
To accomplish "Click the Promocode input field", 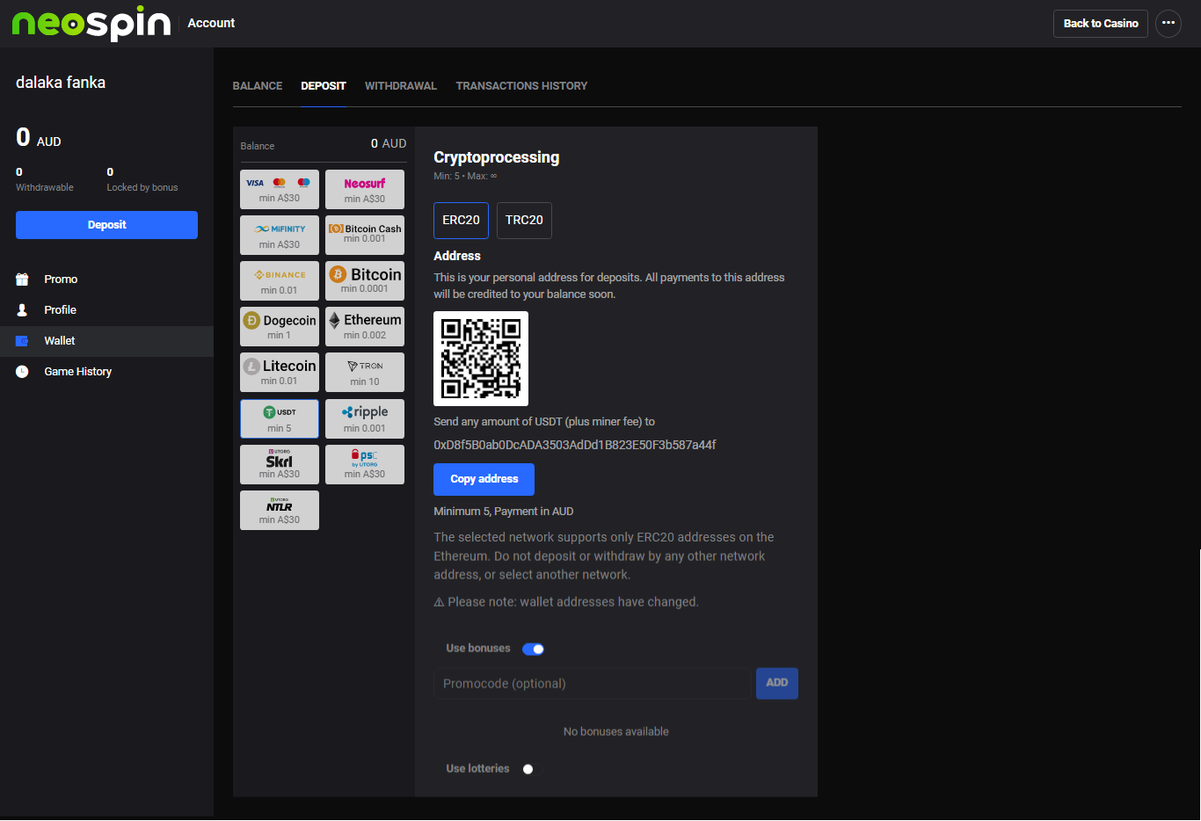I will click(x=592, y=684).
